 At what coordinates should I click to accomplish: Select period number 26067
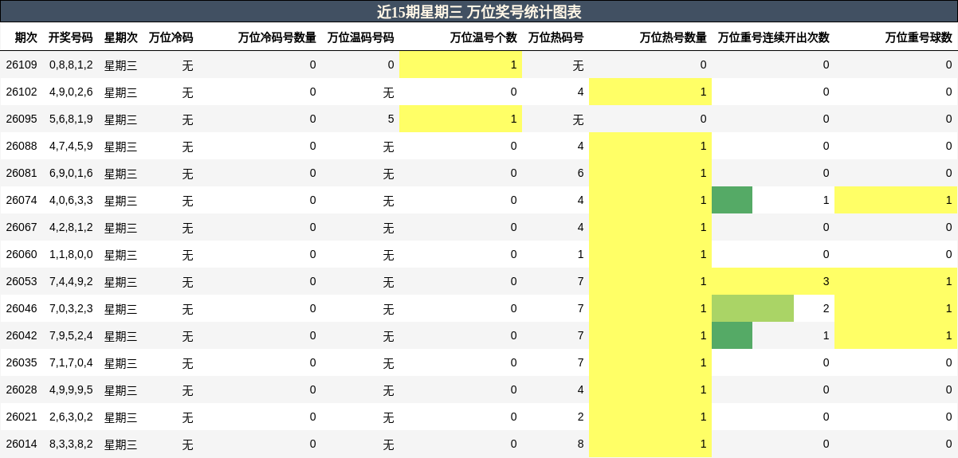coord(22,227)
